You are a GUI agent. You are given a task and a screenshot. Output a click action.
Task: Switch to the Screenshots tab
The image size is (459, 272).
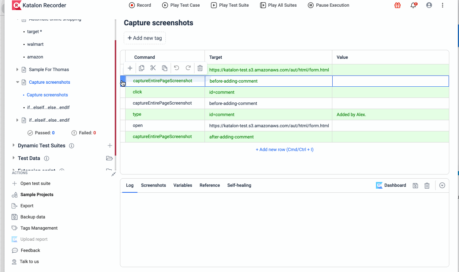153,185
